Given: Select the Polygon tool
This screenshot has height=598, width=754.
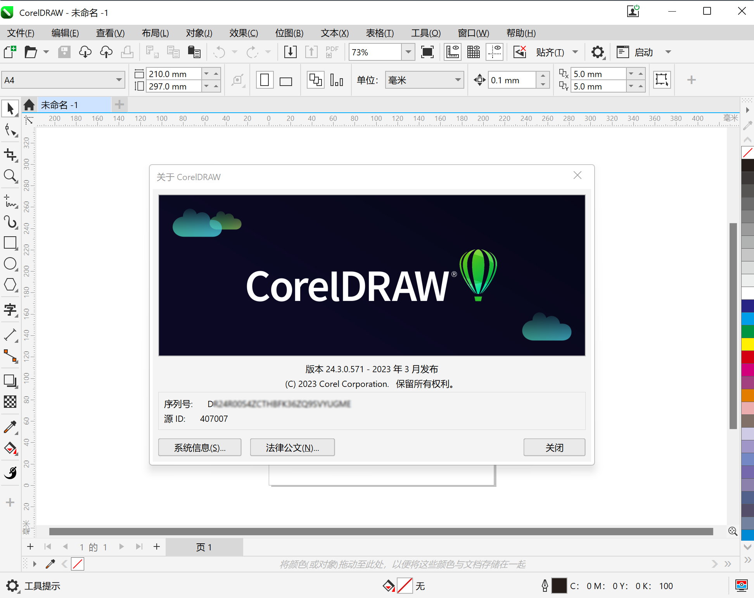Looking at the screenshot, I should point(10,285).
